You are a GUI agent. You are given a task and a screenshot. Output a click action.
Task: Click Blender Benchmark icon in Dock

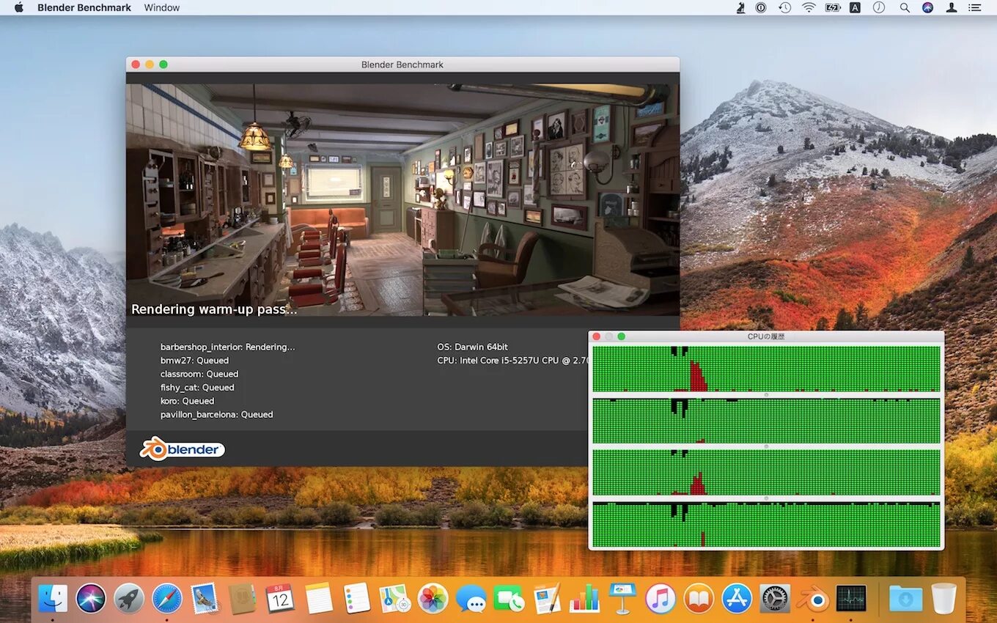pos(813,598)
